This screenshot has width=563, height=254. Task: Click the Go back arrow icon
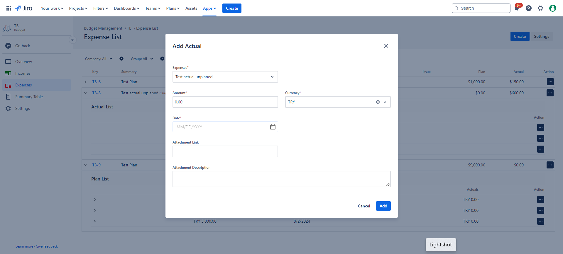8,46
